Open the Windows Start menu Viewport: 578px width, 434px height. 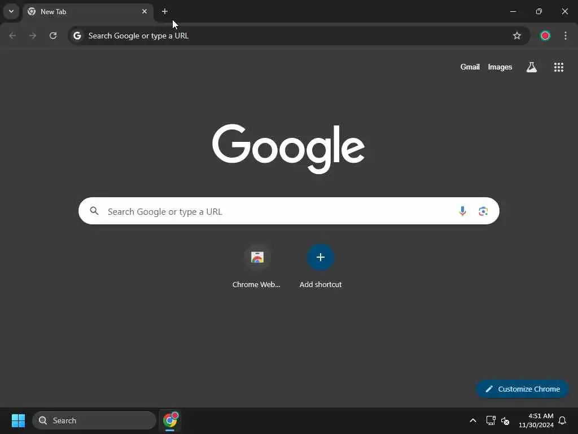pyautogui.click(x=18, y=420)
